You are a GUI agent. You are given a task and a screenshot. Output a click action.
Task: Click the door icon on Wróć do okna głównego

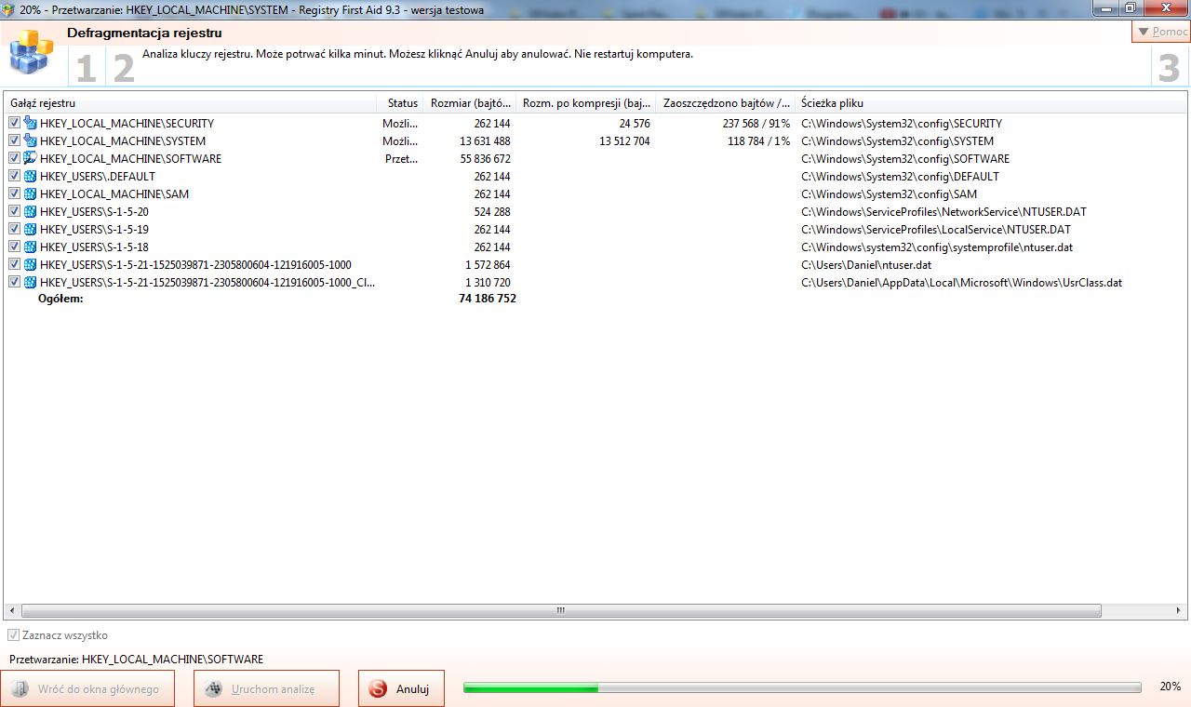click(20, 689)
